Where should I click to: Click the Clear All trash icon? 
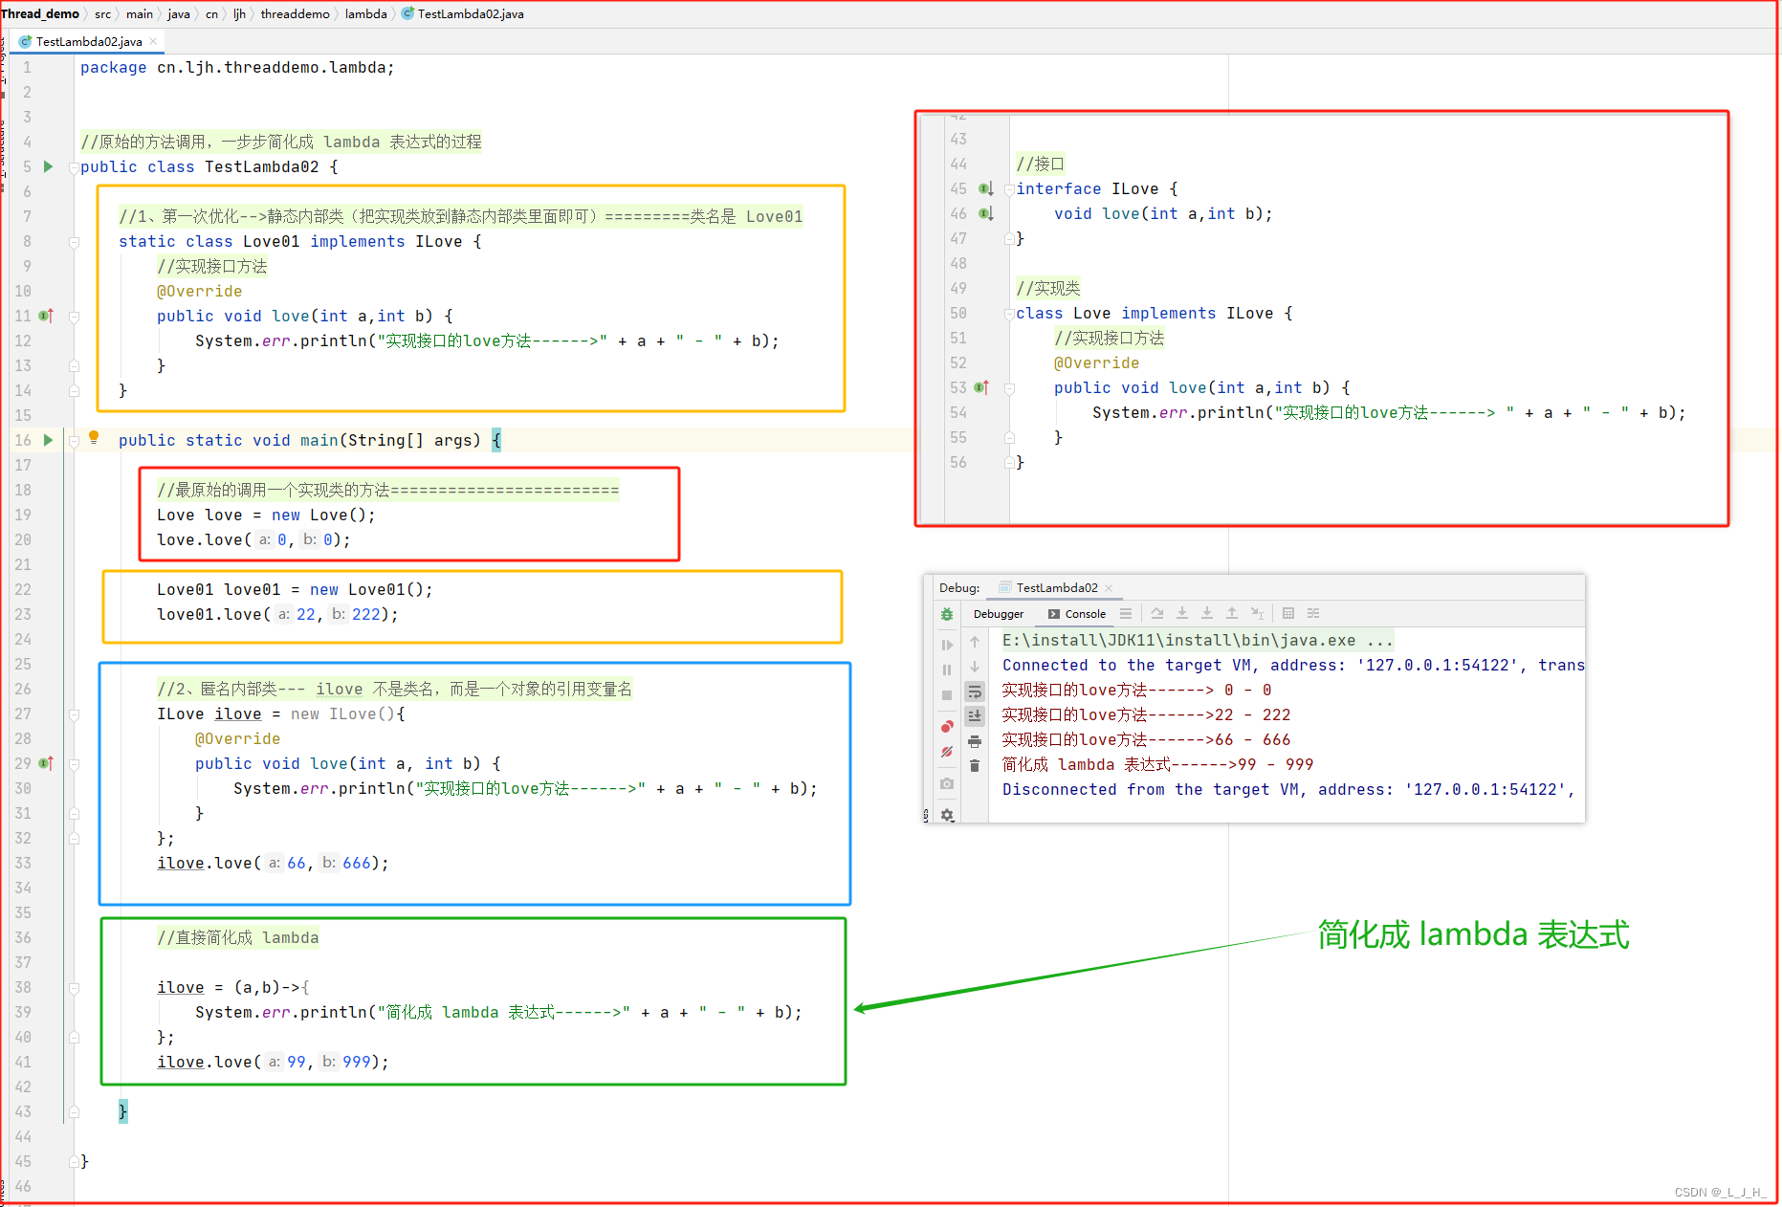(975, 765)
